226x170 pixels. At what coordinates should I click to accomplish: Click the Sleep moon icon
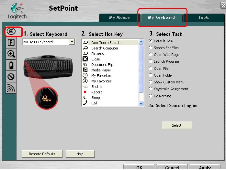(x=85, y=97)
